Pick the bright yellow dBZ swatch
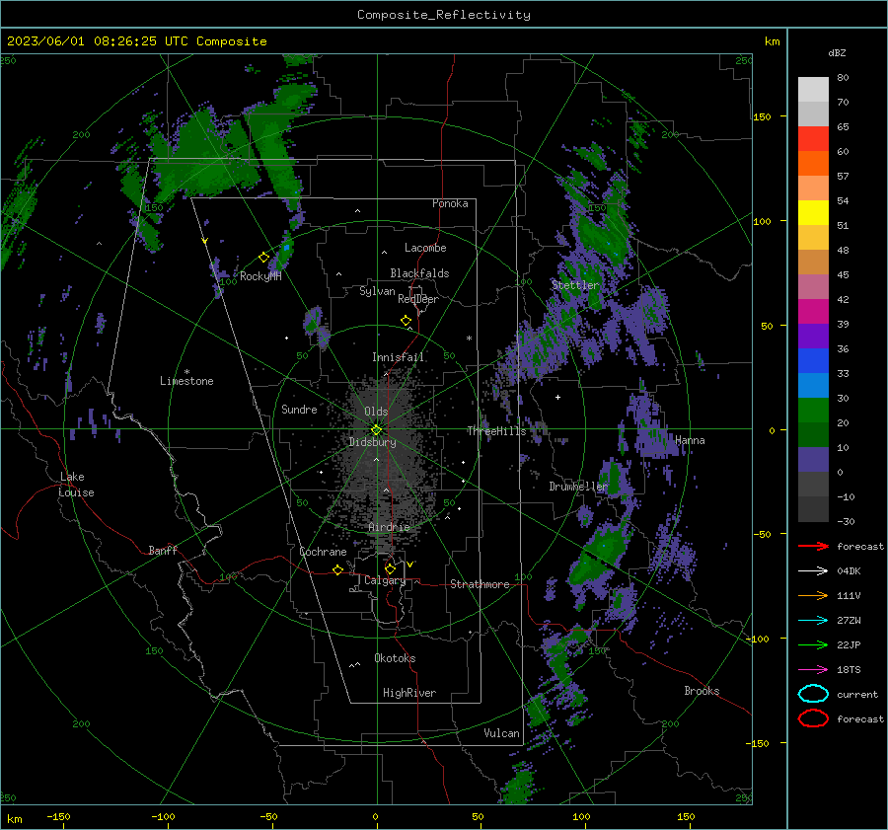888x830 pixels. [813, 213]
